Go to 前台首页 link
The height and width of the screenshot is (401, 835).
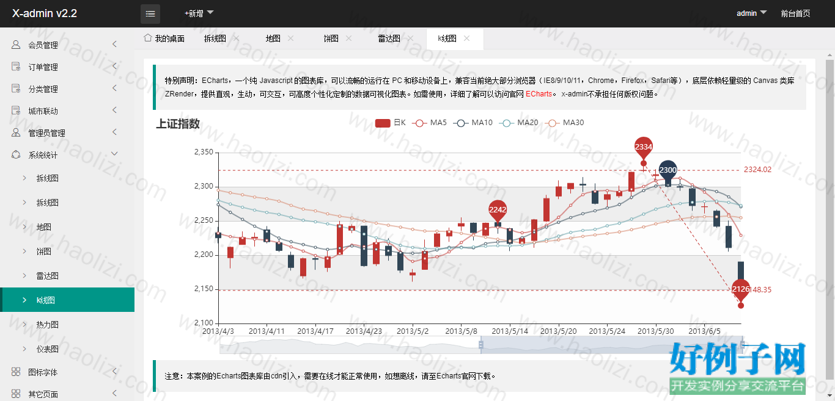click(795, 13)
